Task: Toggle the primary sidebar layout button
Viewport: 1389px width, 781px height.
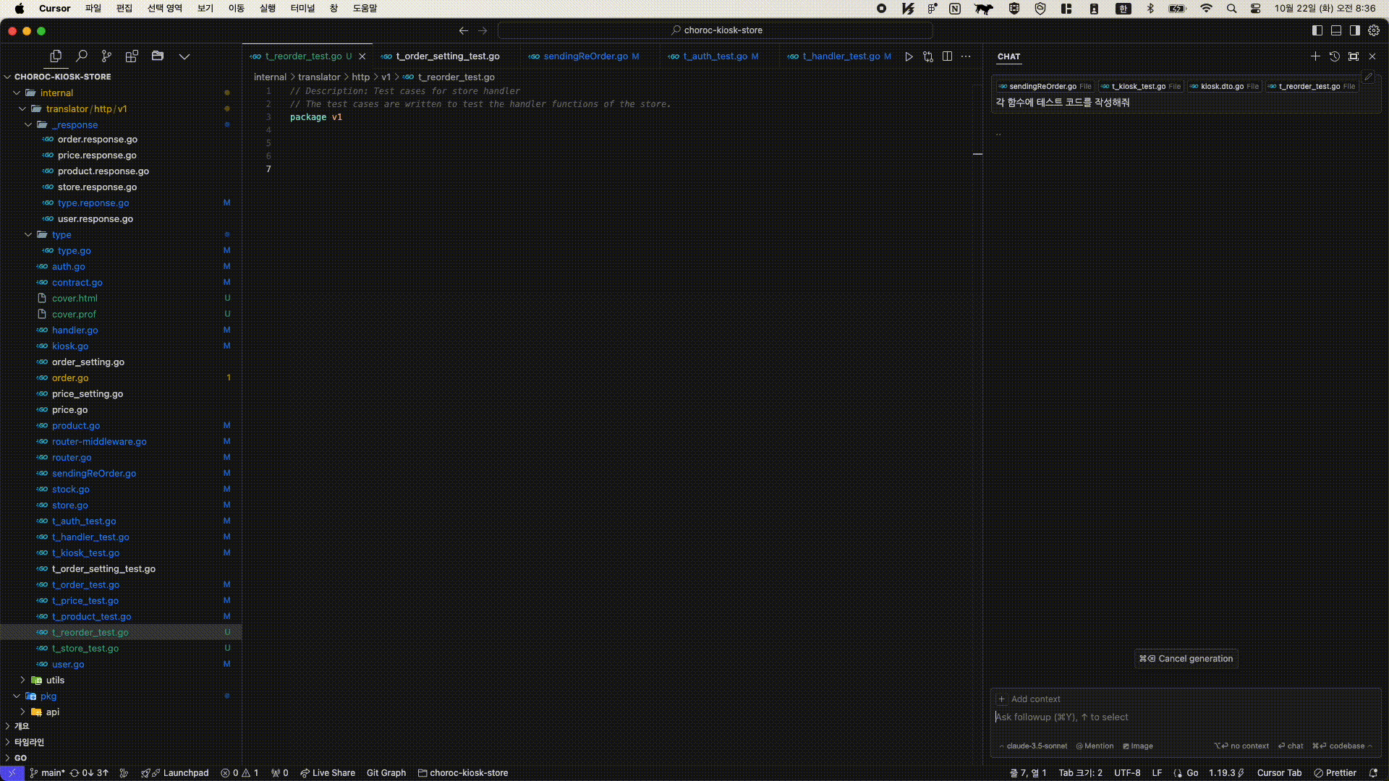Action: (x=1317, y=30)
